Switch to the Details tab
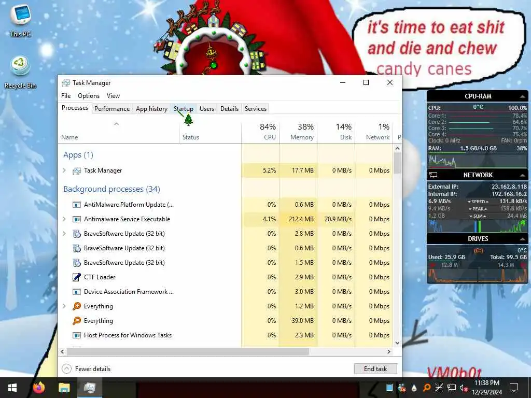Viewport: 531px width, 398px height. tap(229, 109)
